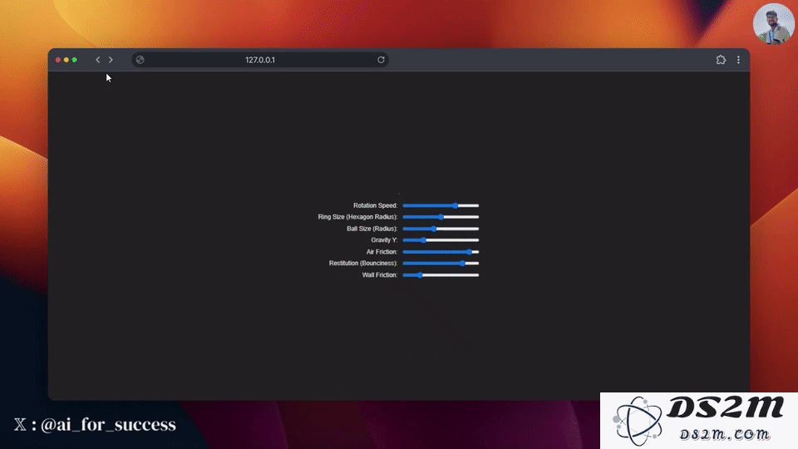Minimize the window with the yellow button
Viewport: 798px width, 449px height.
pos(66,60)
